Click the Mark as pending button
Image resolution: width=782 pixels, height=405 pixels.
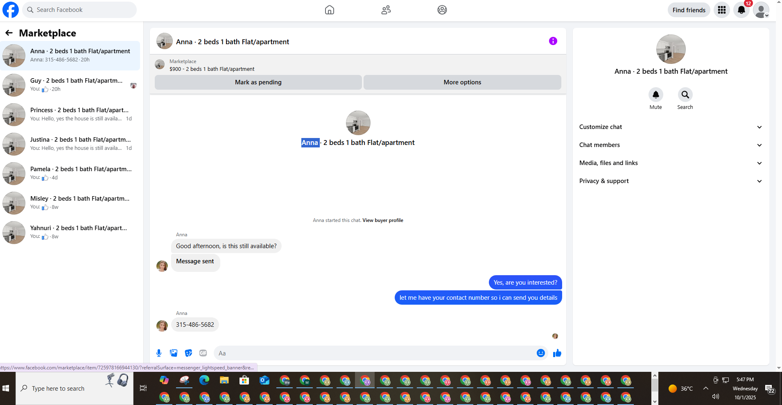pyautogui.click(x=258, y=82)
